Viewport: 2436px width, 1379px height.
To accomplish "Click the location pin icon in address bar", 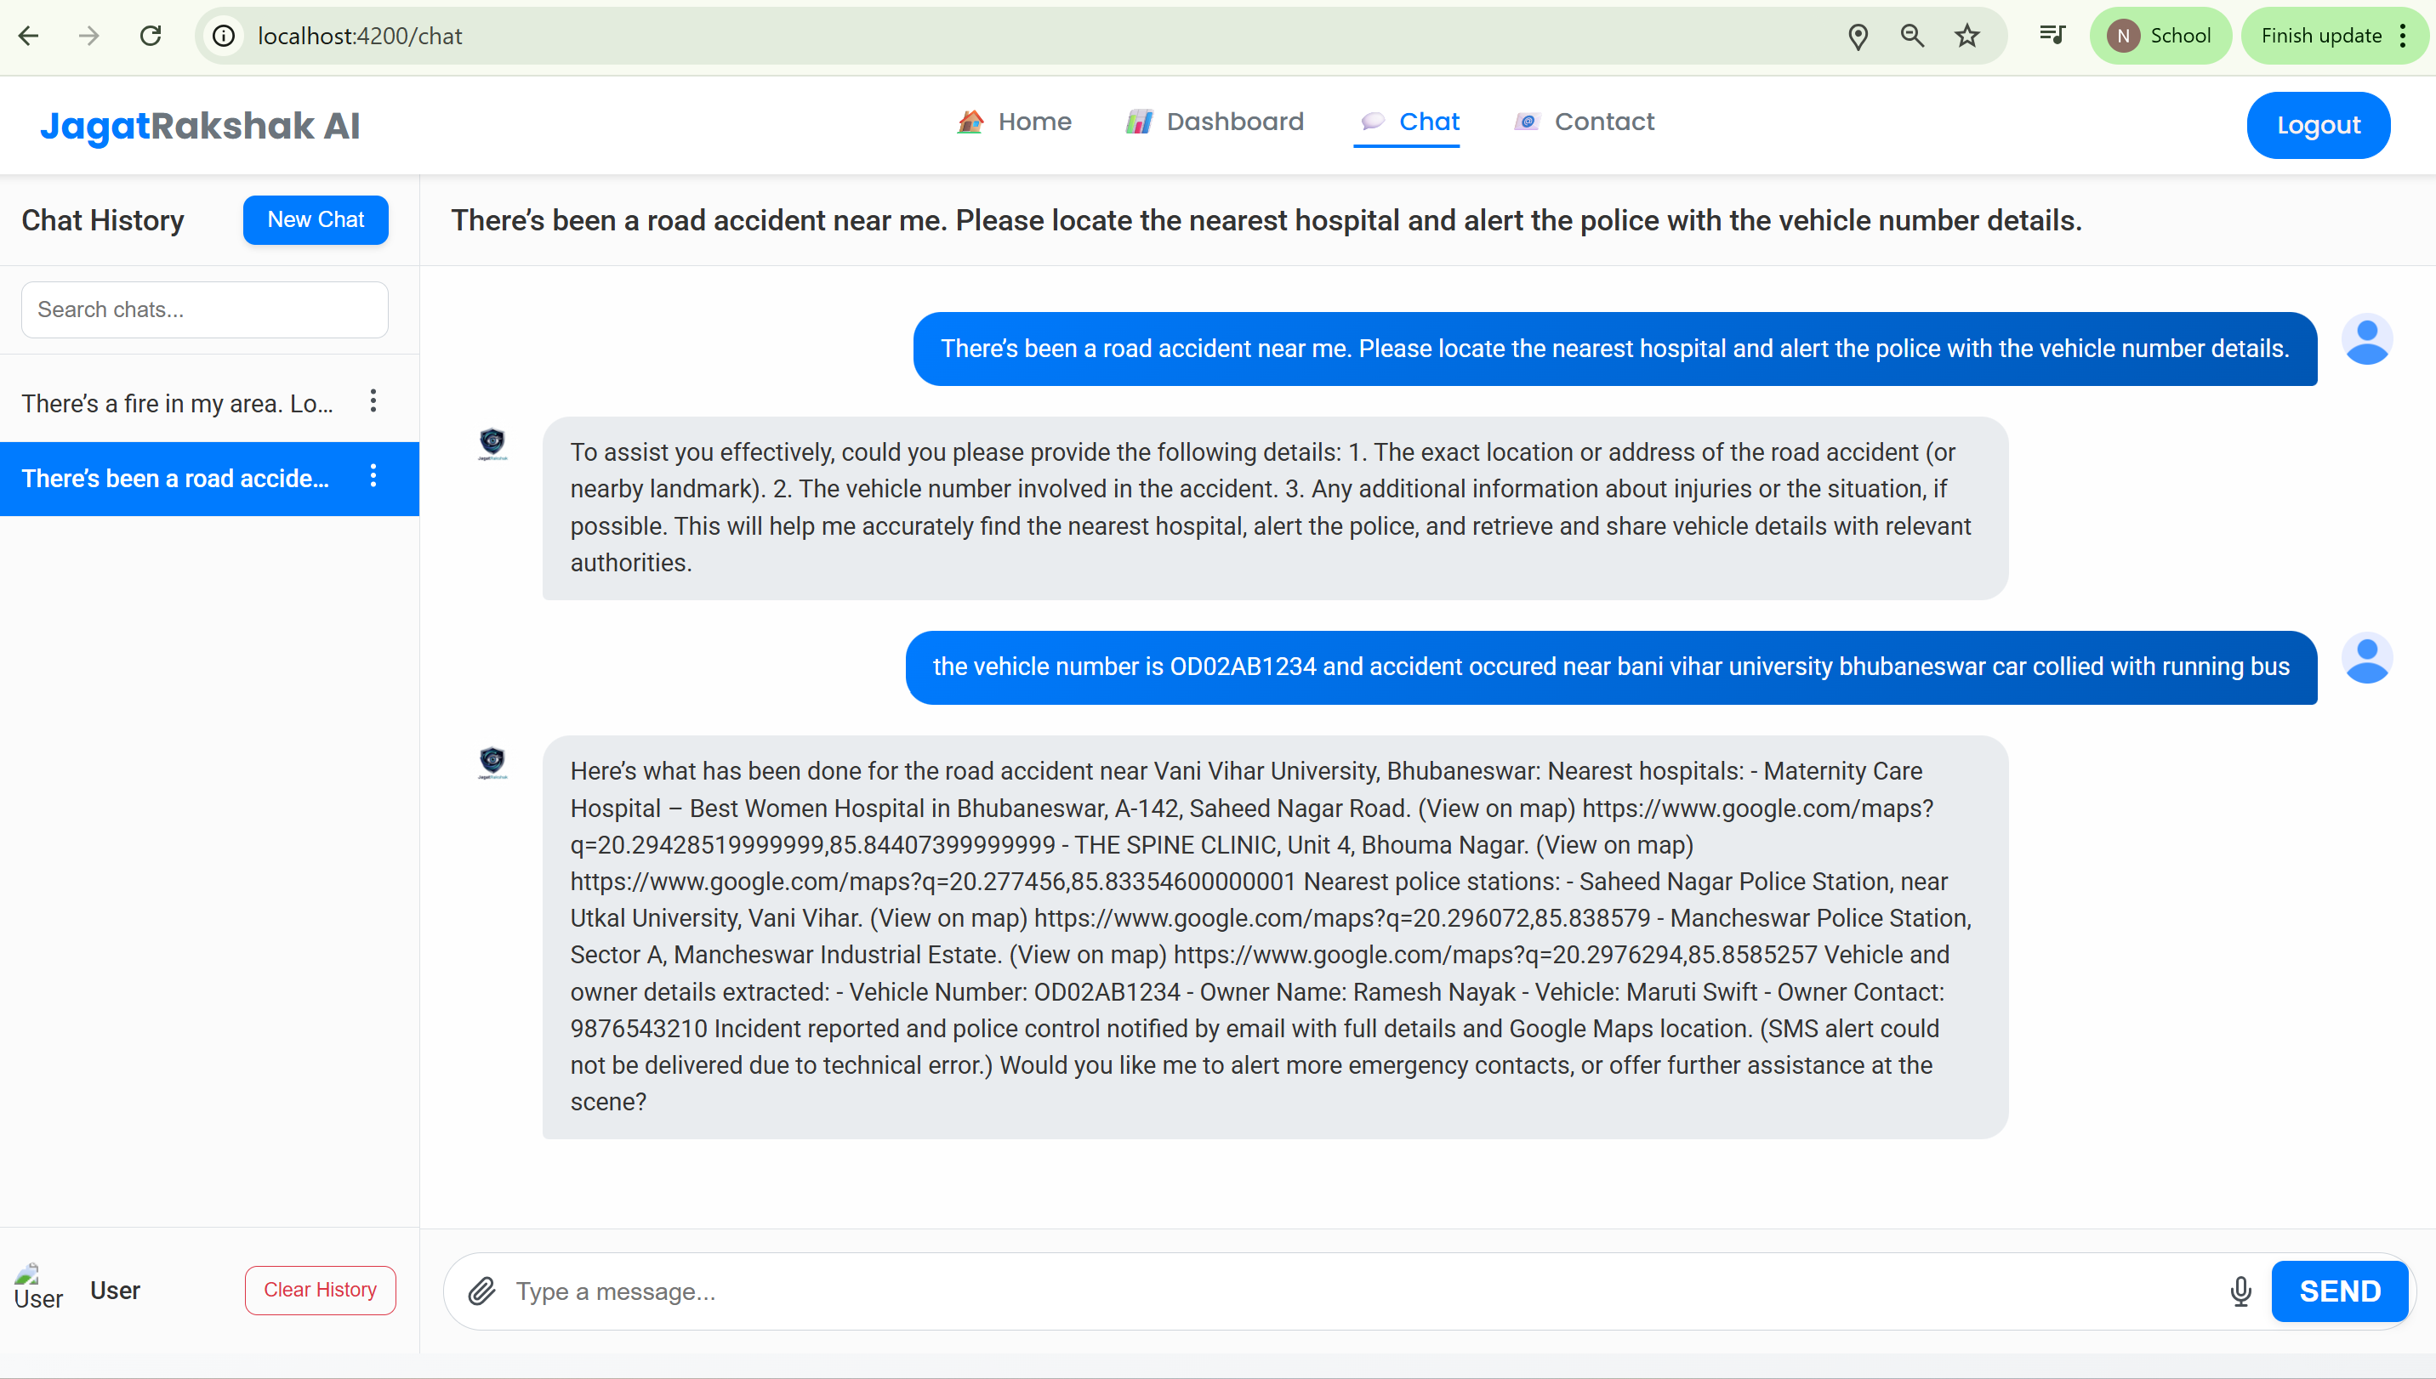I will [1857, 36].
